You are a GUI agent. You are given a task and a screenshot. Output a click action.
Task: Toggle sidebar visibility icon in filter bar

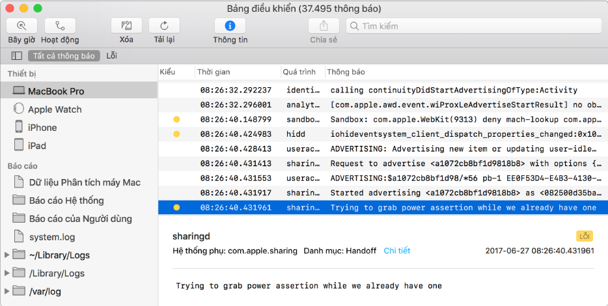pyautogui.click(x=17, y=56)
